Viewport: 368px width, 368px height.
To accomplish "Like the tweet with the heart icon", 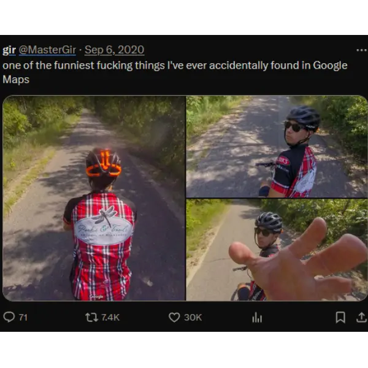I will [x=174, y=317].
